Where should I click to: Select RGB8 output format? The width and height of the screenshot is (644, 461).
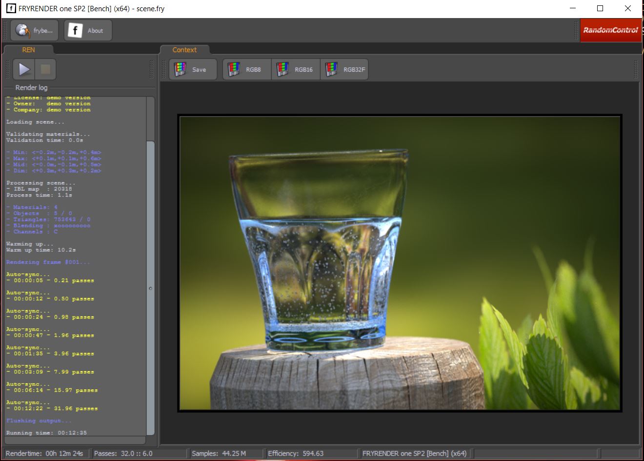(246, 69)
